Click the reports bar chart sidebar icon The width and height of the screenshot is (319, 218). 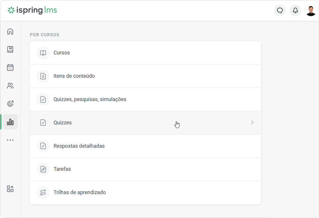pos(10,122)
